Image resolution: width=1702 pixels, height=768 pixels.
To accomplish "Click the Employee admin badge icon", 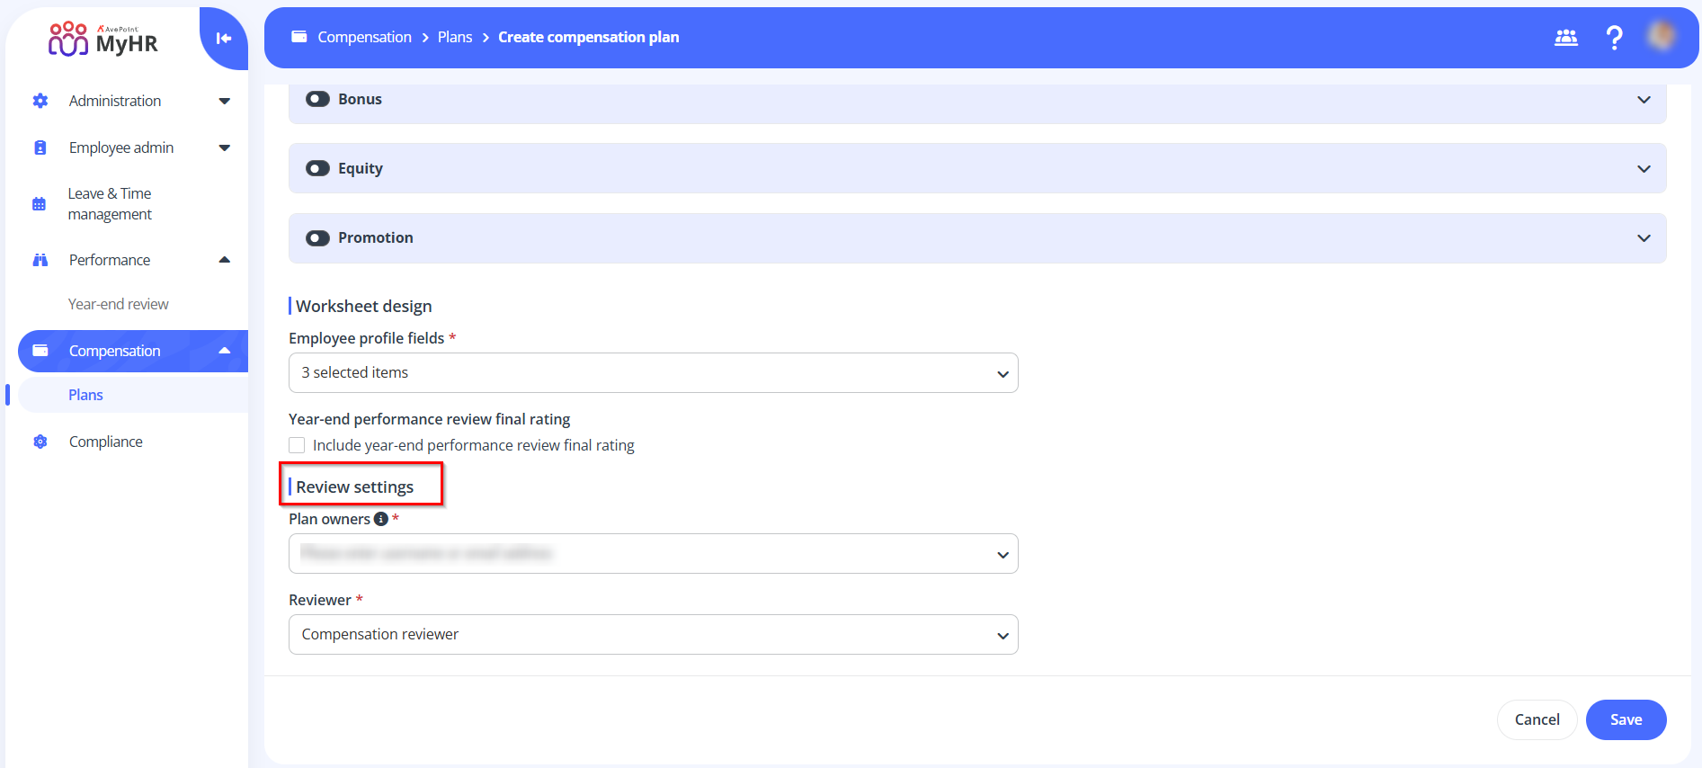I will [x=40, y=147].
